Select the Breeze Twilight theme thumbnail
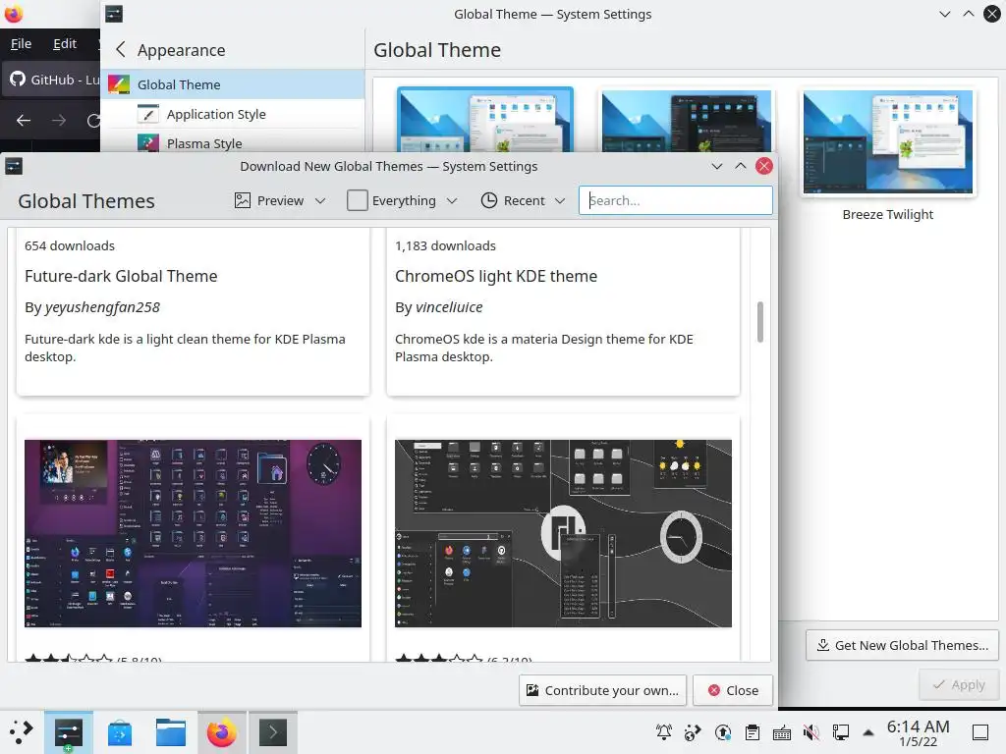The image size is (1006, 754). click(x=888, y=141)
